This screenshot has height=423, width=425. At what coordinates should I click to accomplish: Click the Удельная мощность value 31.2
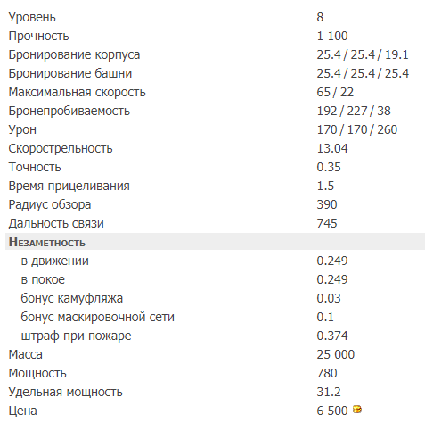pos(329,392)
